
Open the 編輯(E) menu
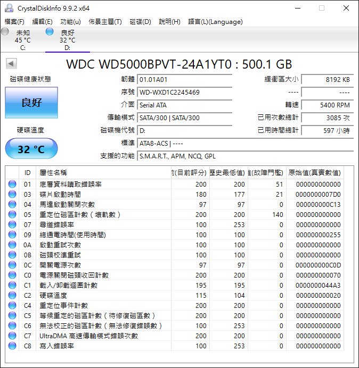click(x=42, y=22)
